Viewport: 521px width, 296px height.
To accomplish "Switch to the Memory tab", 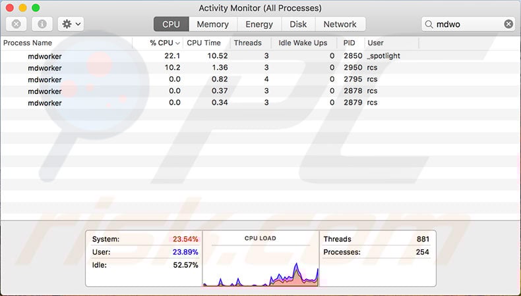I will point(212,24).
